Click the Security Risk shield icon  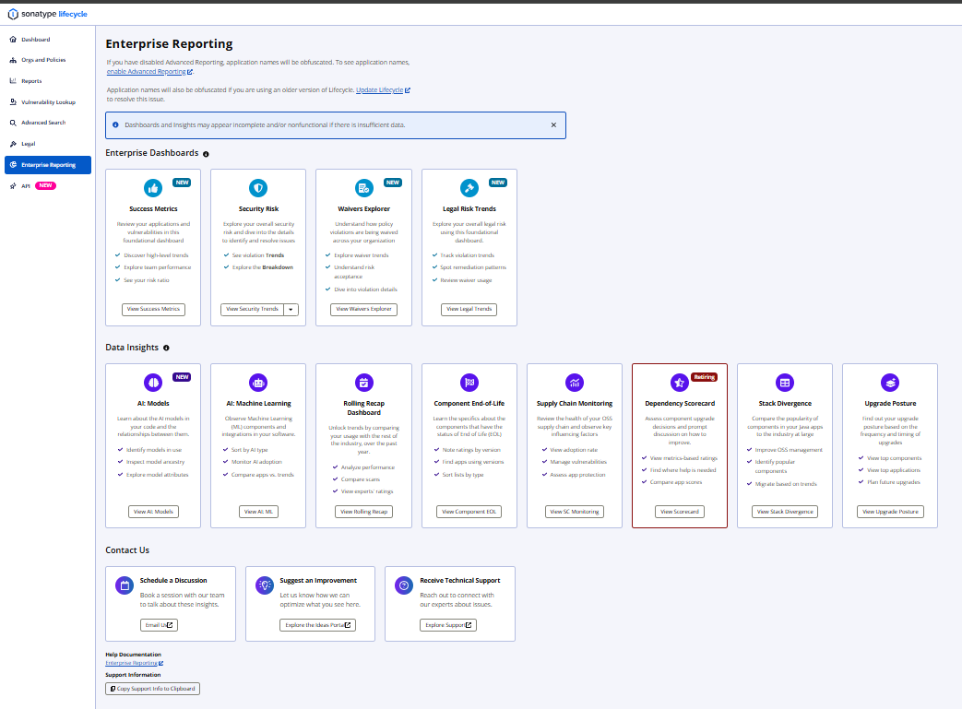258,188
